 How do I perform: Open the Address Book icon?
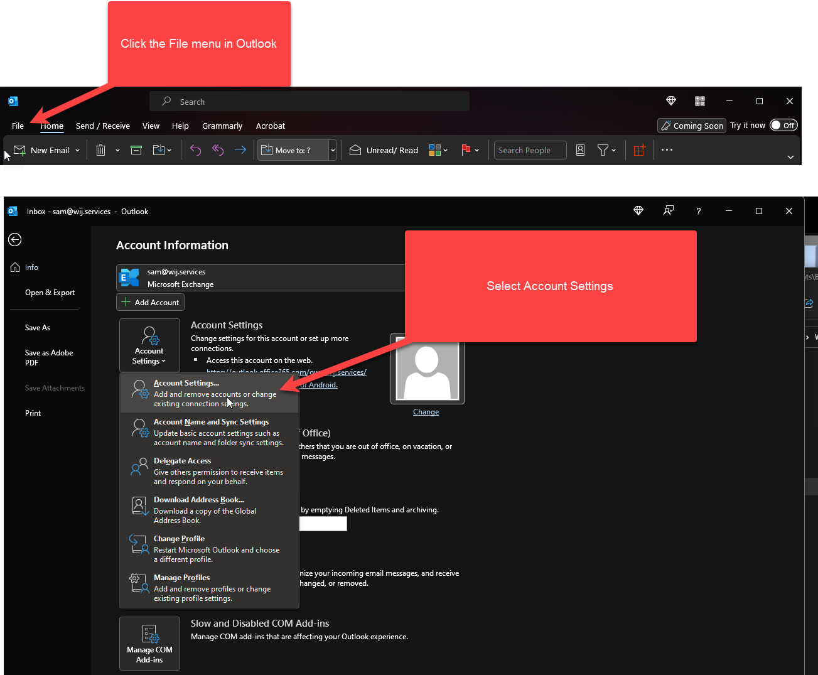tap(580, 150)
